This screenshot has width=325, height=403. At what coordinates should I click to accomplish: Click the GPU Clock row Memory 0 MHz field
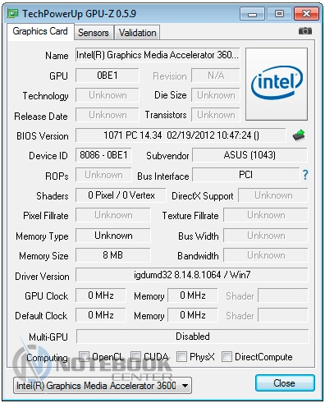click(x=193, y=295)
